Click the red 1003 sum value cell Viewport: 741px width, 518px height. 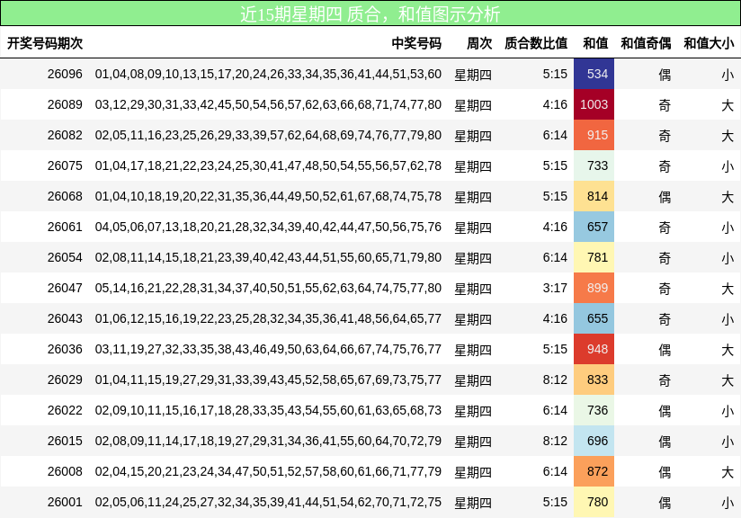594,105
